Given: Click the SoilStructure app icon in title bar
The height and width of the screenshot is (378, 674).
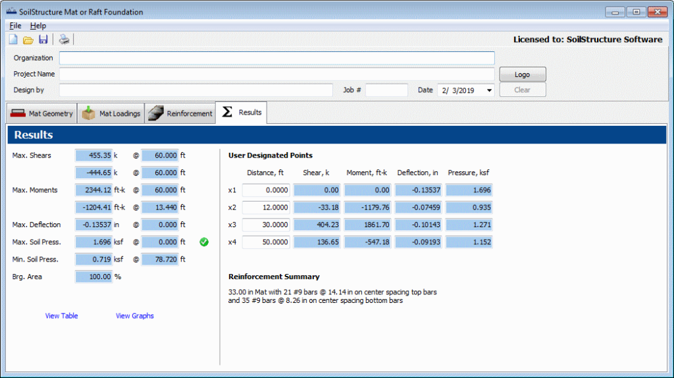Looking at the screenshot, I should point(11,12).
